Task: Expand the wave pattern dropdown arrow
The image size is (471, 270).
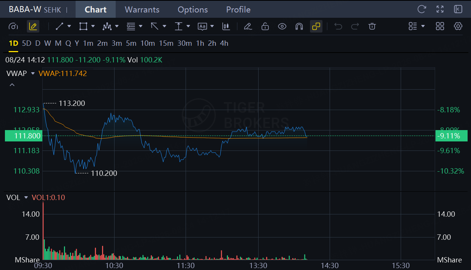Action: (117, 26)
